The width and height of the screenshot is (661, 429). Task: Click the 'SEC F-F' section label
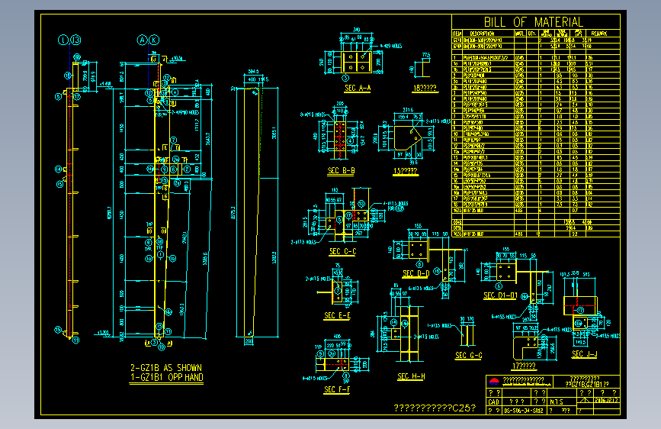(337, 389)
